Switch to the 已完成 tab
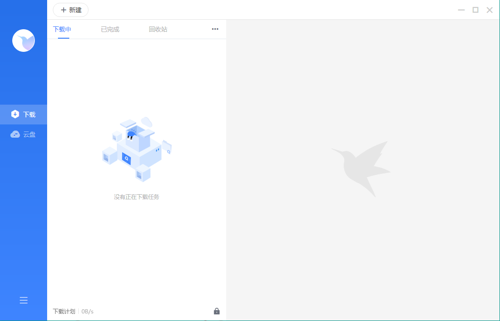 click(110, 29)
